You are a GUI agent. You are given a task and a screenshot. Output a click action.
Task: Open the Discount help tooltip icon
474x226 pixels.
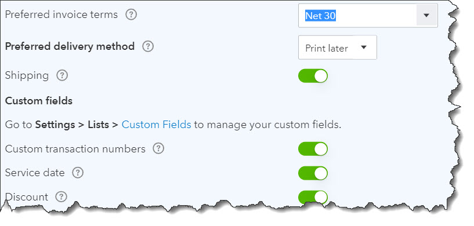point(61,197)
